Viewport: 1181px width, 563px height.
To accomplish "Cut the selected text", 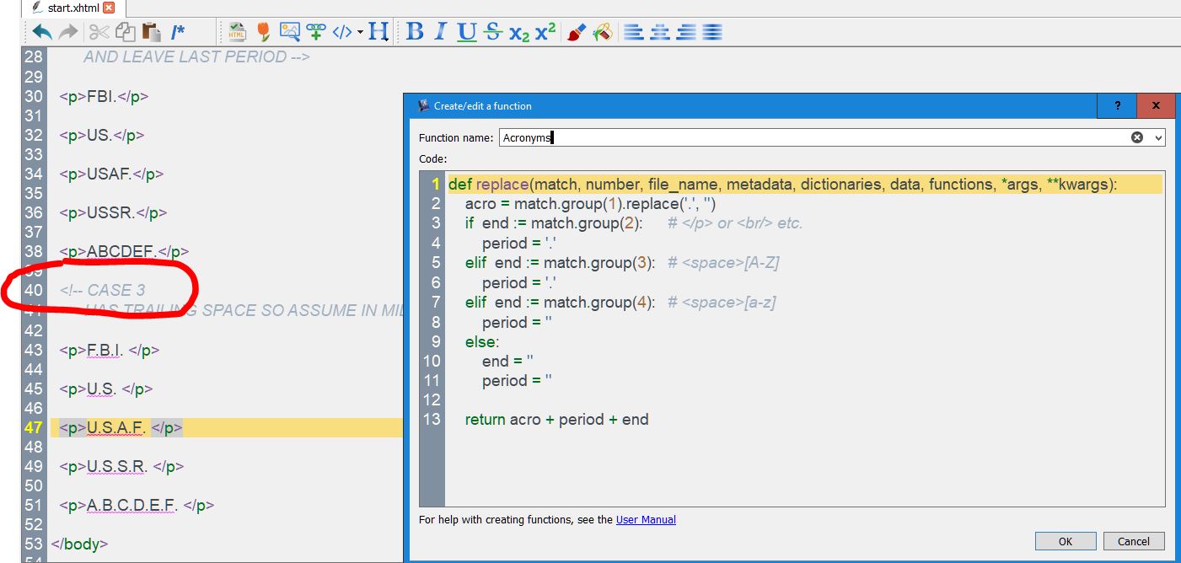I will 99,32.
